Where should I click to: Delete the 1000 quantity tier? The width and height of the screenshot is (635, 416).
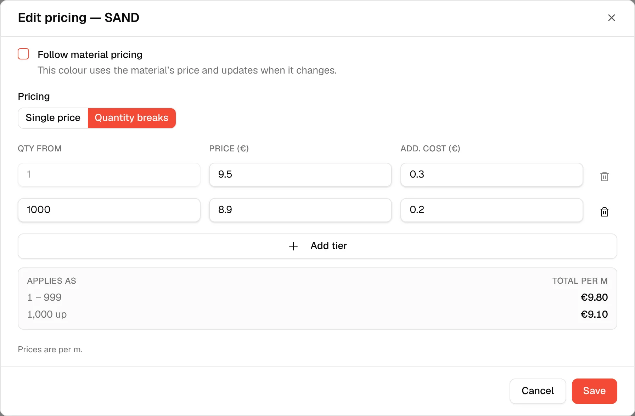click(x=604, y=212)
